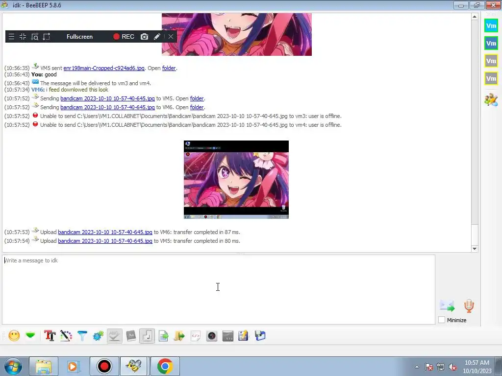Open folder link in Sending to VM6 row
Image resolution: width=502 pixels, height=376 pixels.
point(197,107)
